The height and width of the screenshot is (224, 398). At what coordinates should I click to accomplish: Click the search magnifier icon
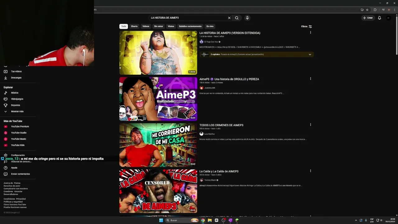[x=237, y=18]
